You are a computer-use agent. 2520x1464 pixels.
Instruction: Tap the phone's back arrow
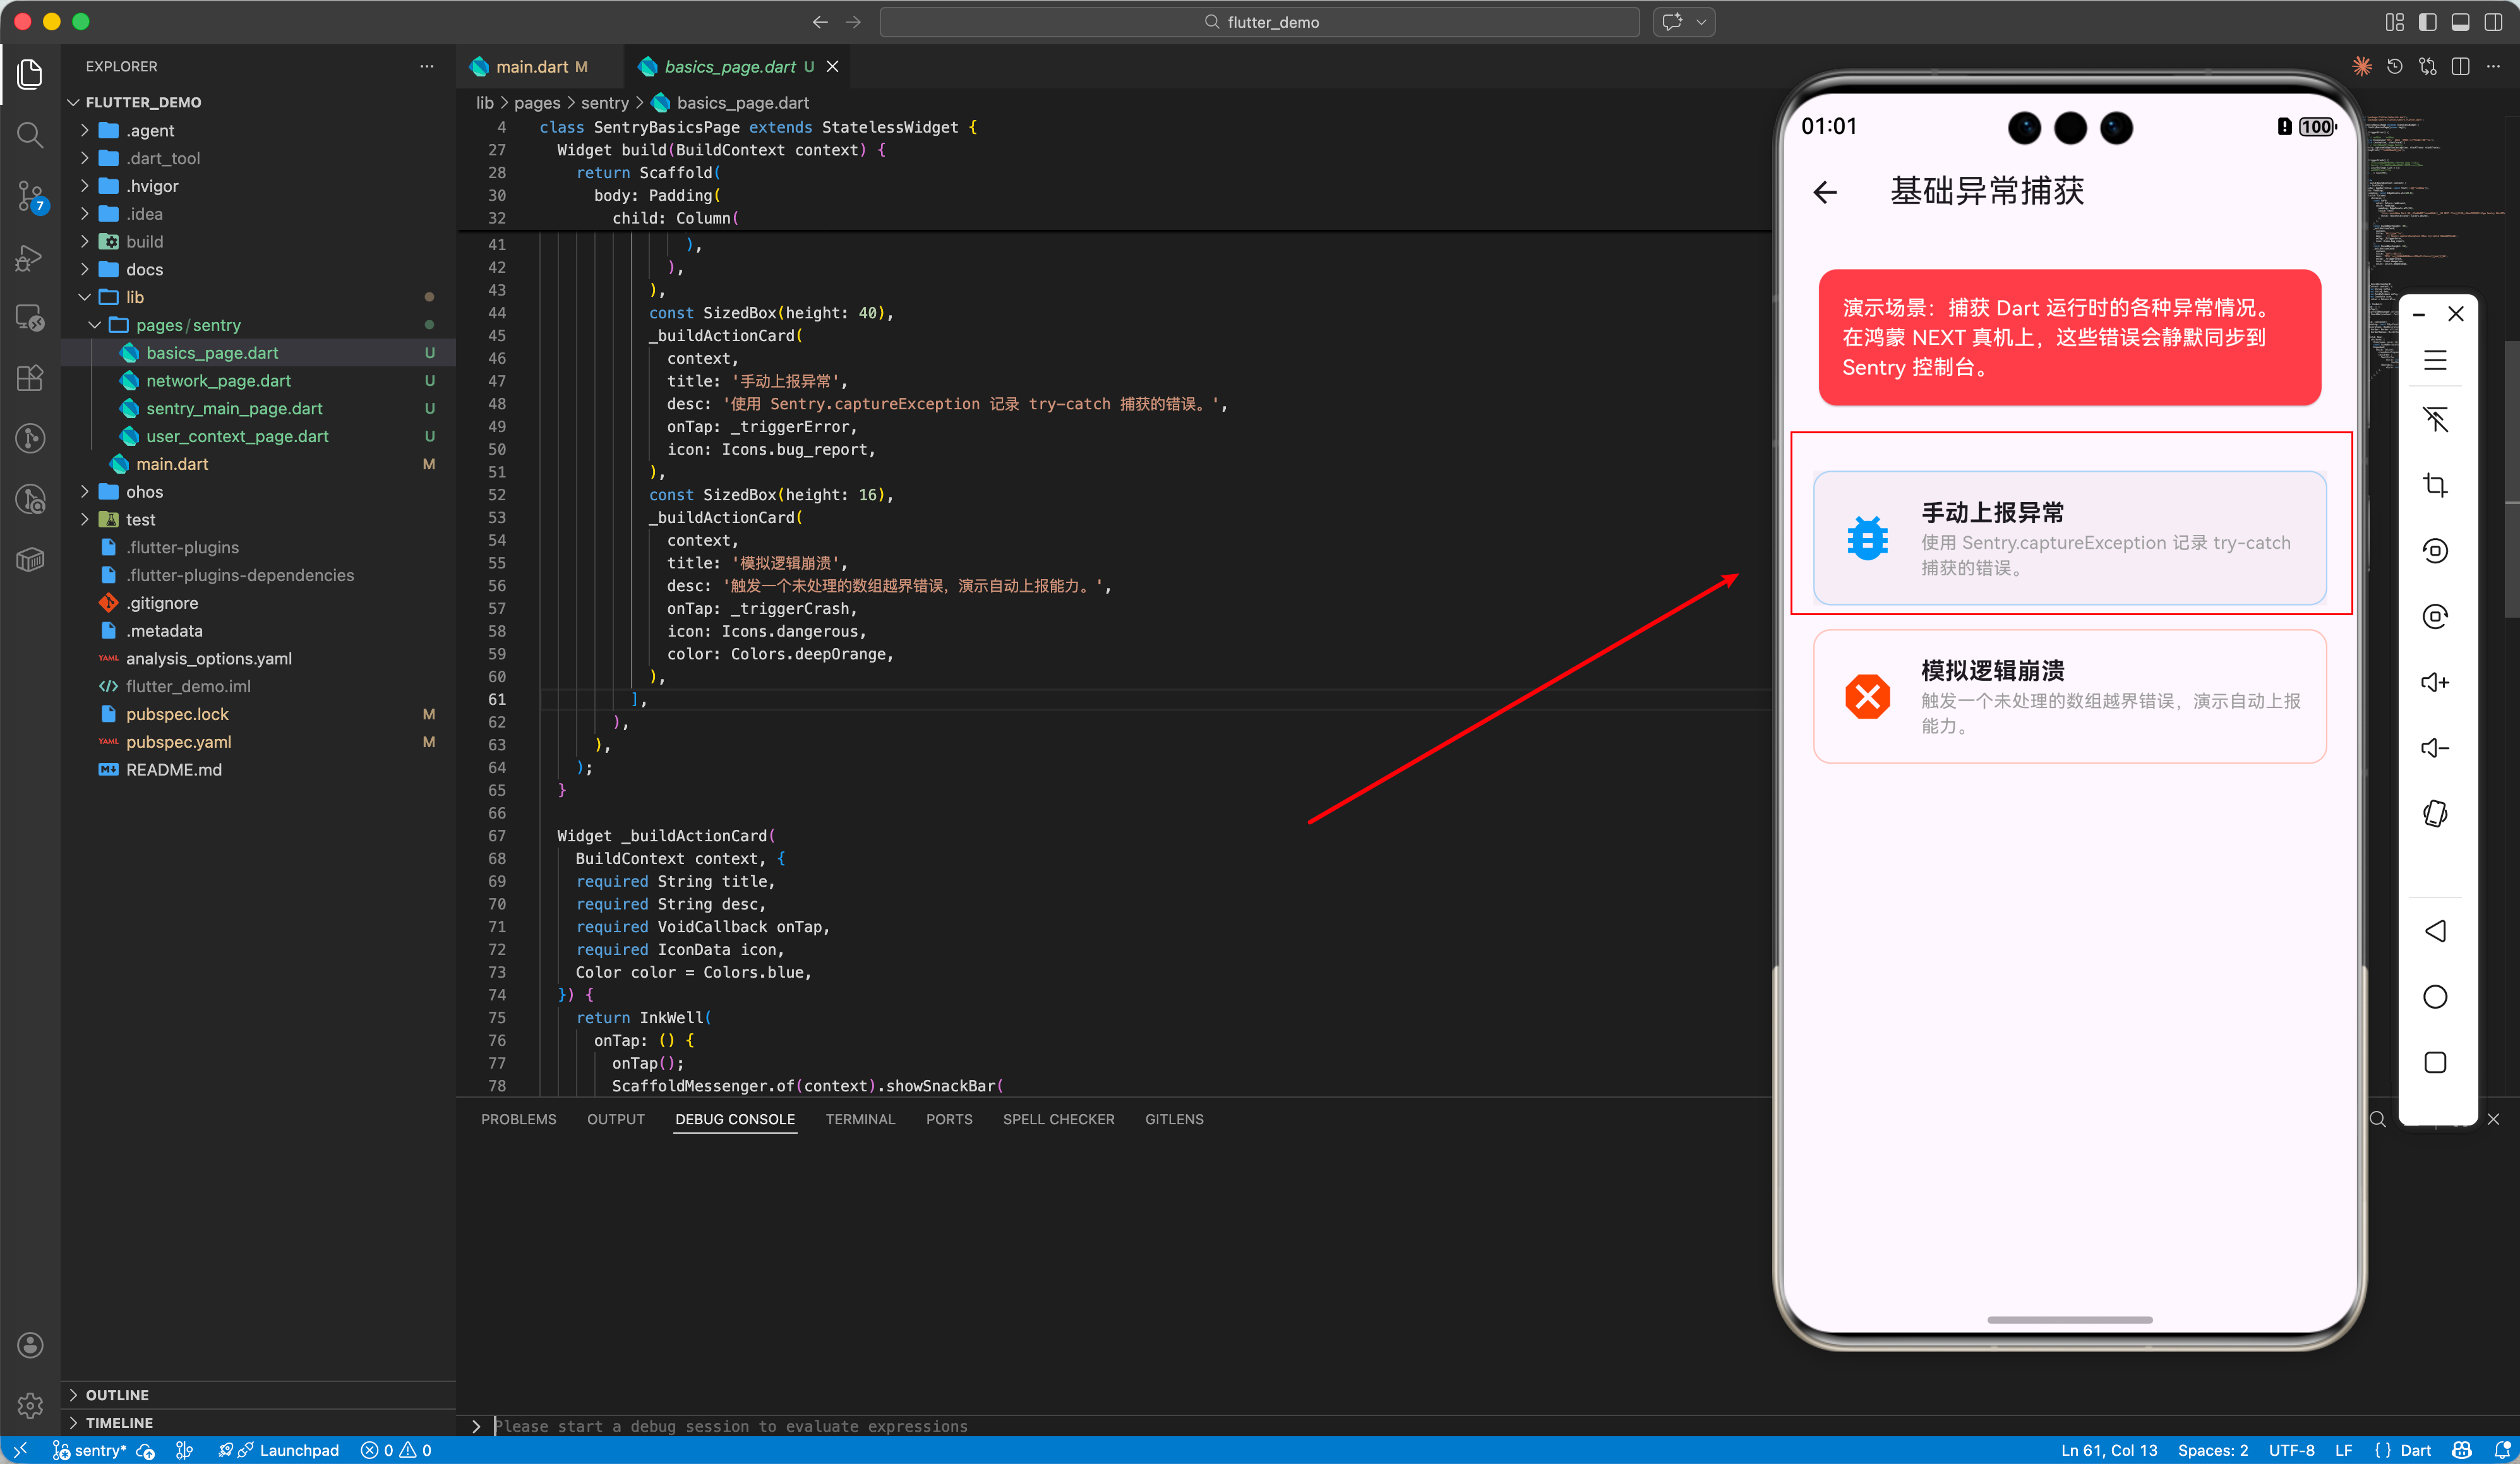tap(1825, 192)
